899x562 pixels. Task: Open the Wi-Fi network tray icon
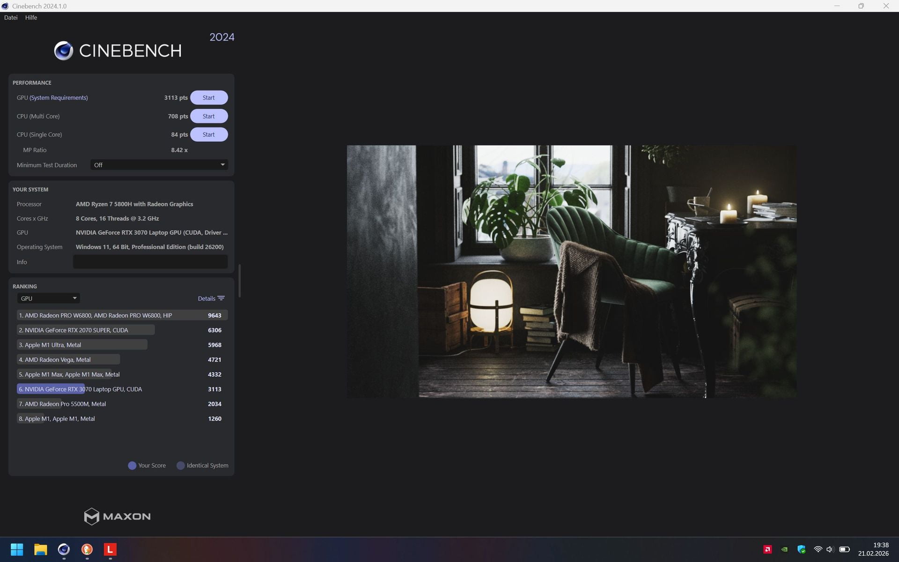click(818, 549)
